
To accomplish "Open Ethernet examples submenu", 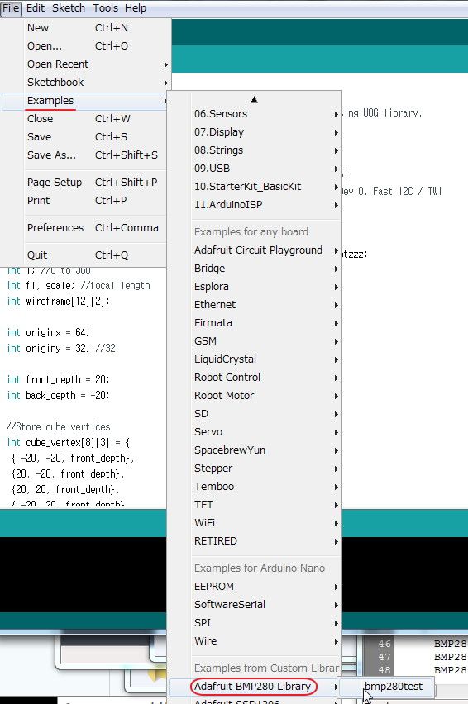I will (x=255, y=304).
